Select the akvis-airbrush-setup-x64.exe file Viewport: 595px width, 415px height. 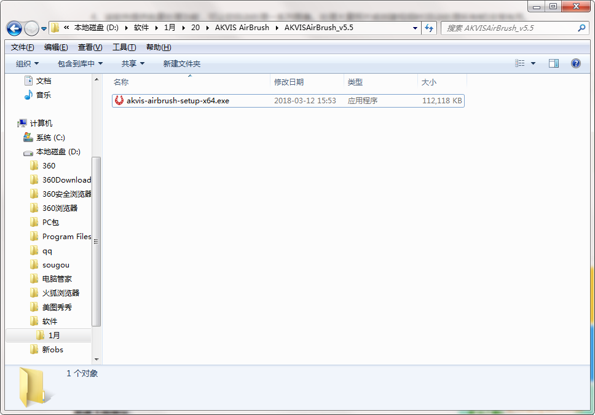pos(288,101)
